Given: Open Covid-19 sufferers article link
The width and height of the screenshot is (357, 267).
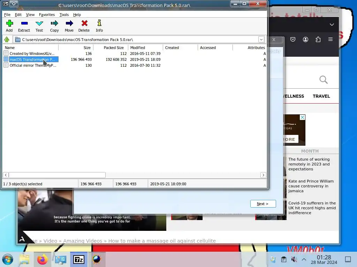Looking at the screenshot, I should click(x=312, y=208).
